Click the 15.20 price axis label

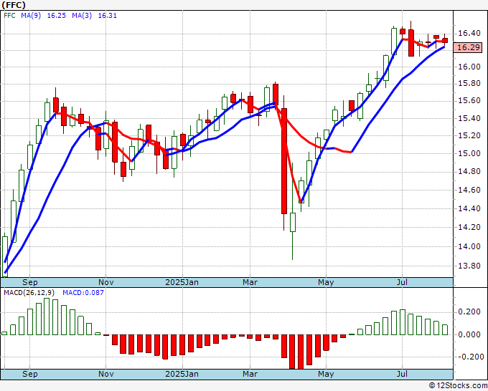pos(469,136)
